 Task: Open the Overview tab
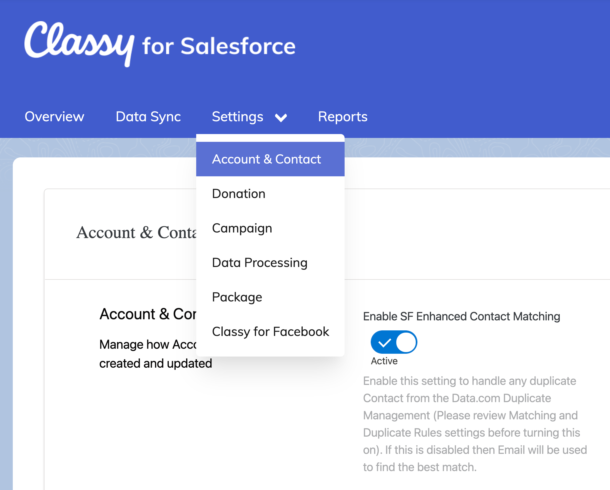pyautogui.click(x=54, y=117)
